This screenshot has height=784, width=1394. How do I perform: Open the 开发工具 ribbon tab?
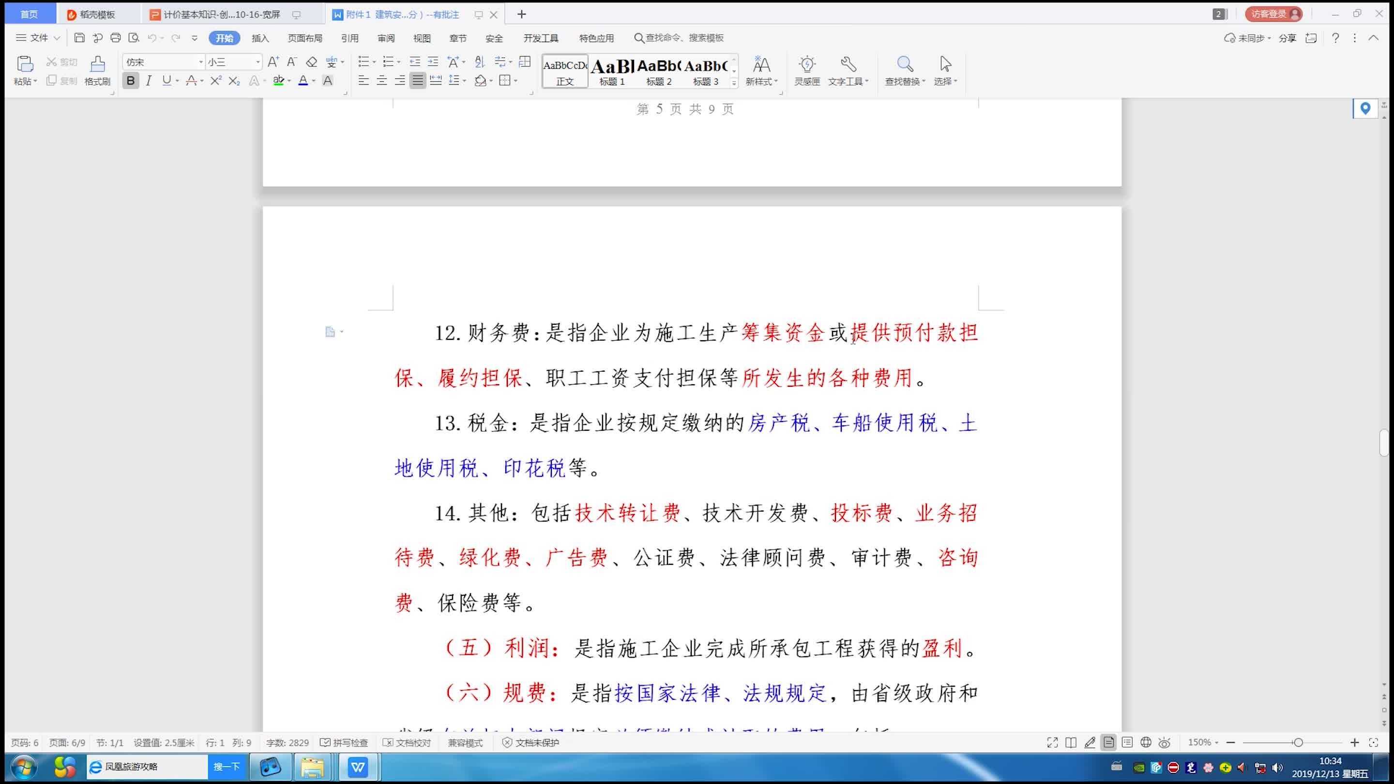[x=541, y=38]
